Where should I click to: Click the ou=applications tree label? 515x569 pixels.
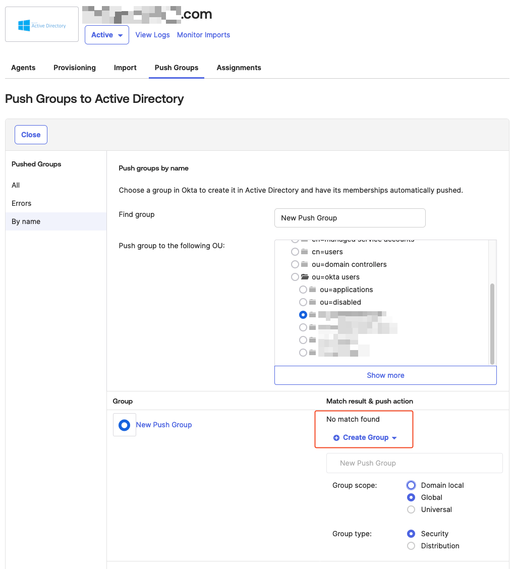click(347, 290)
